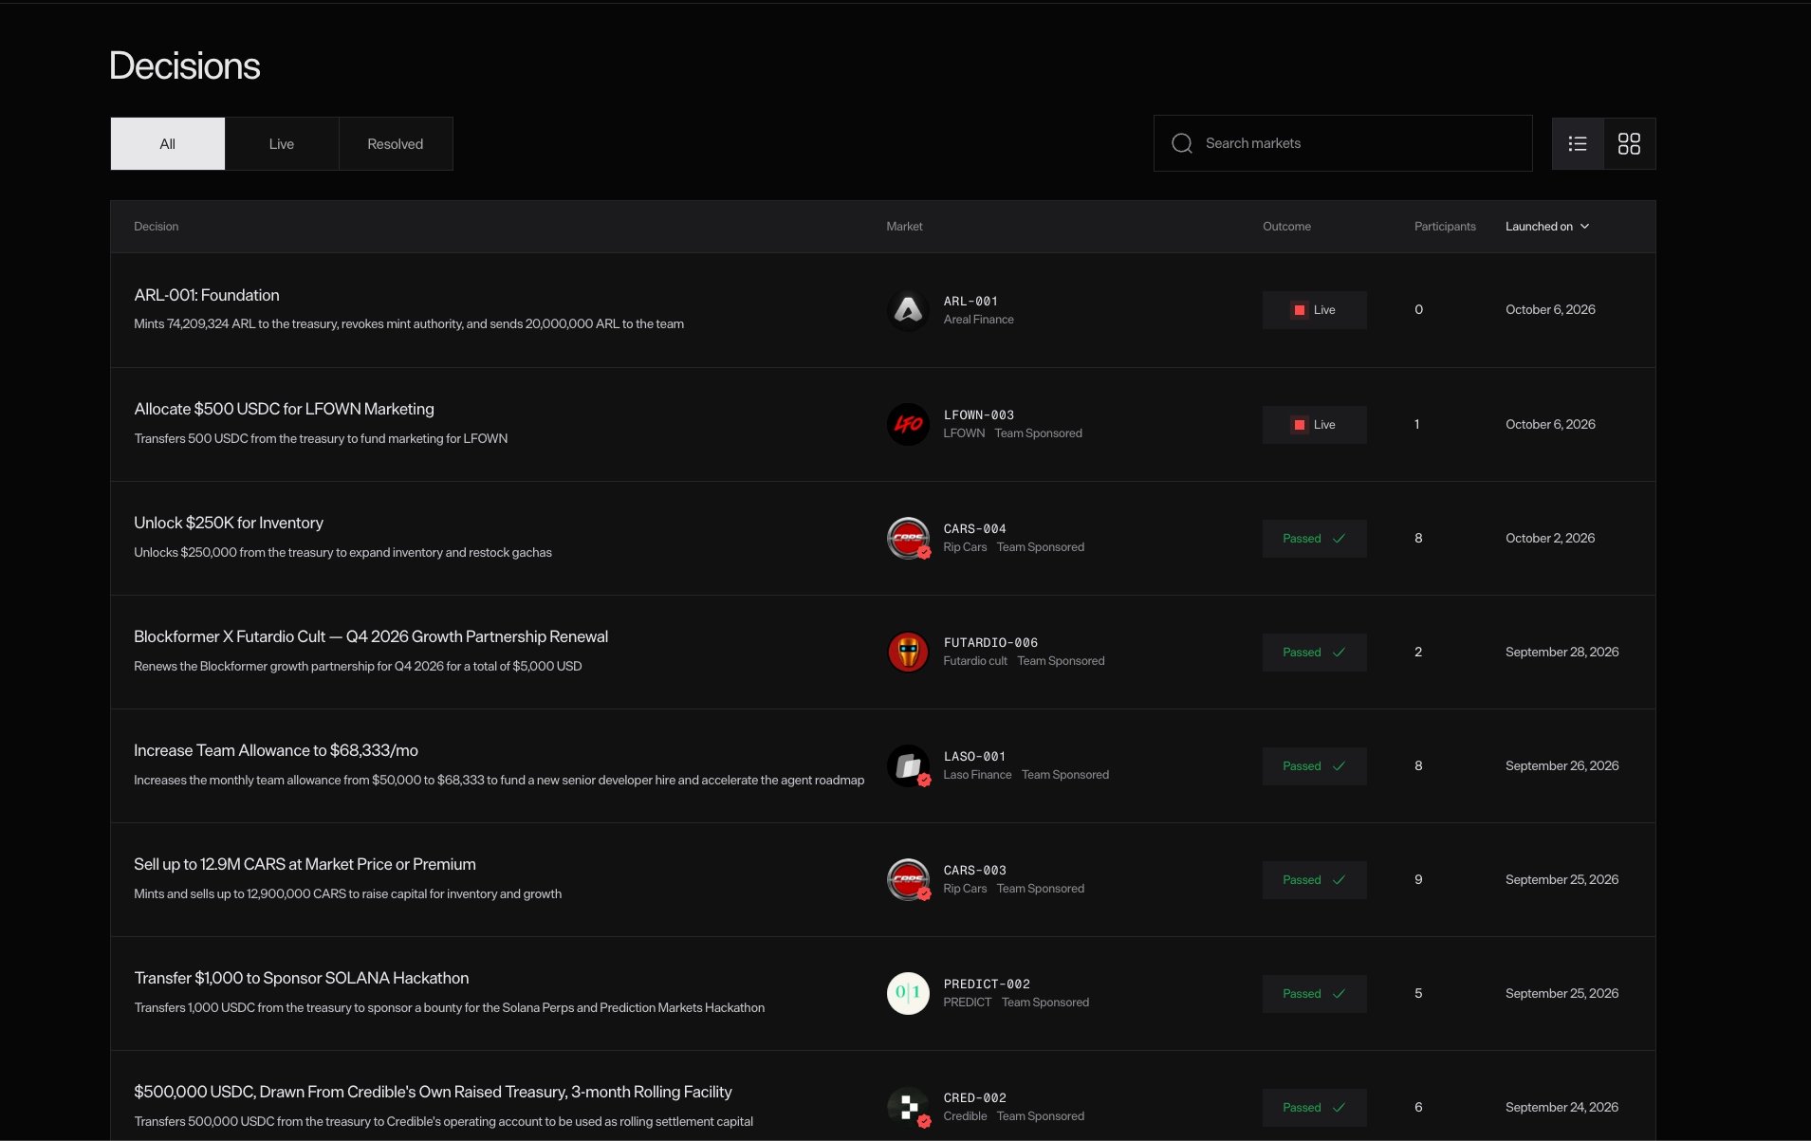This screenshot has height=1141, width=1811.
Task: Open Allocate $500 USDC for LFOWN Marketing
Action: point(284,409)
